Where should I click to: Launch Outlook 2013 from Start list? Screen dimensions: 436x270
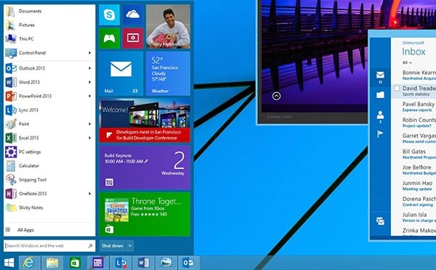click(x=50, y=68)
